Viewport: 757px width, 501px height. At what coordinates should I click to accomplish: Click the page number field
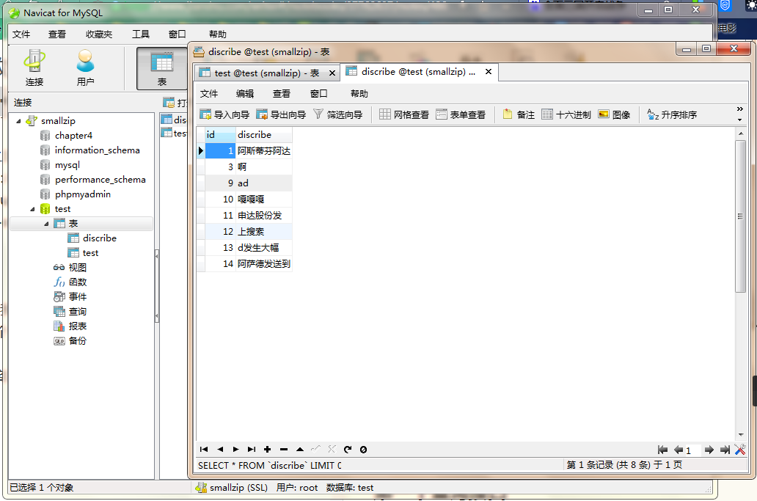(692, 450)
